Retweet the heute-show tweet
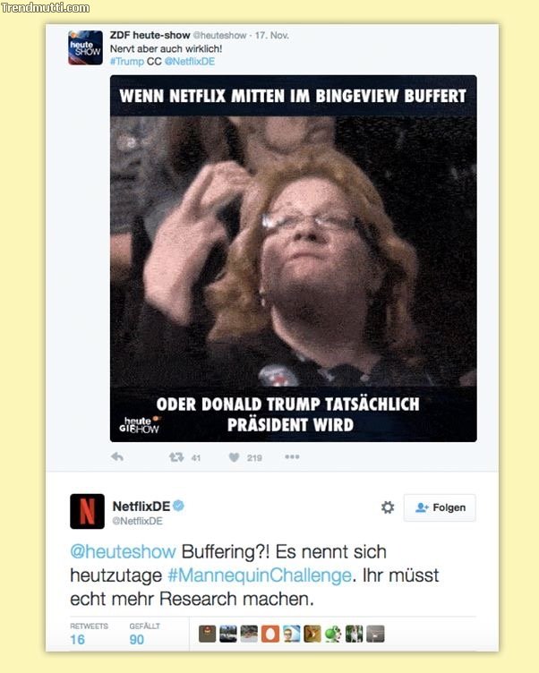This screenshot has width=539, height=673. coord(176,457)
